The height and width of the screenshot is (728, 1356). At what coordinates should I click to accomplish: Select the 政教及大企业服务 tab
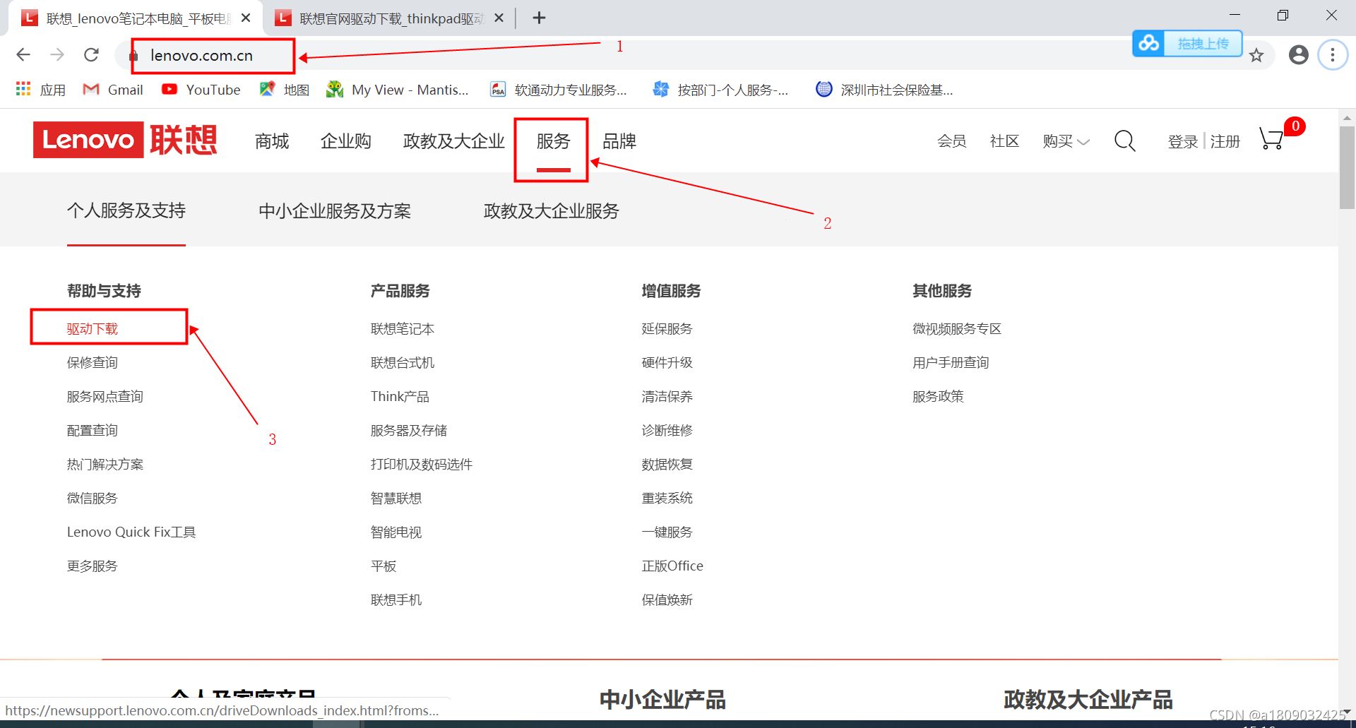(x=551, y=210)
